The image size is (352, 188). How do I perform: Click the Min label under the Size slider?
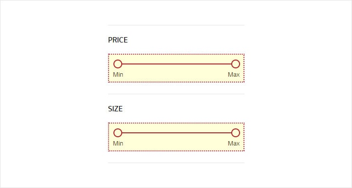click(118, 144)
